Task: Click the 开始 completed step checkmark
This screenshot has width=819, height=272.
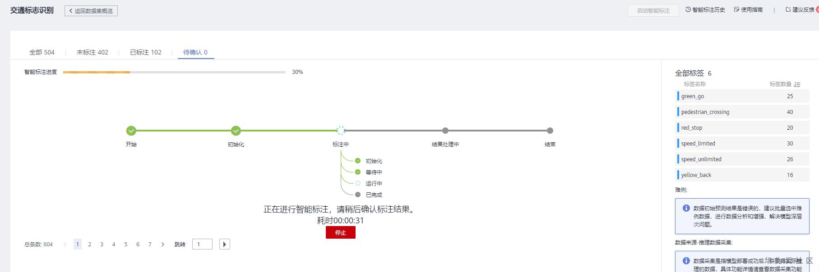Action: pos(131,131)
